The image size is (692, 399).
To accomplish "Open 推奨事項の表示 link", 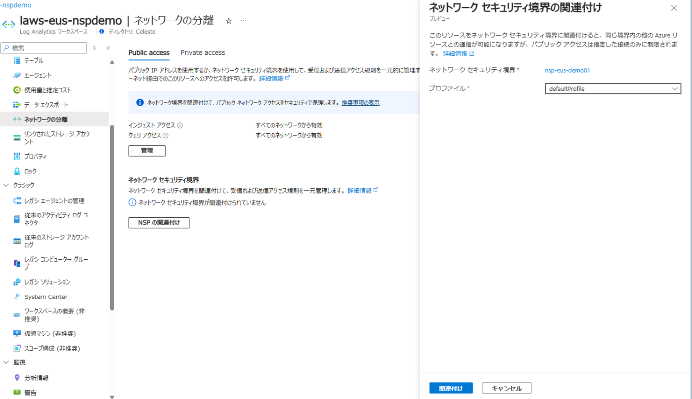I will 360,103.
